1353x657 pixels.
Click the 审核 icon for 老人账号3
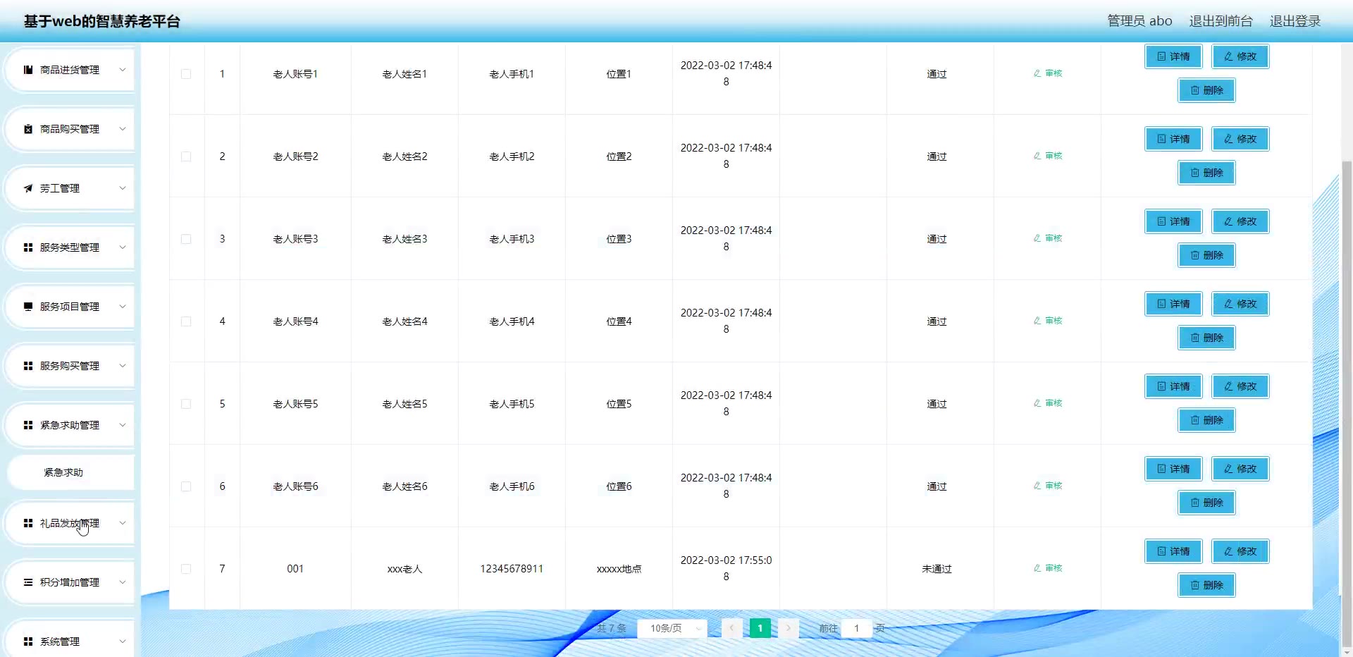(1037, 238)
